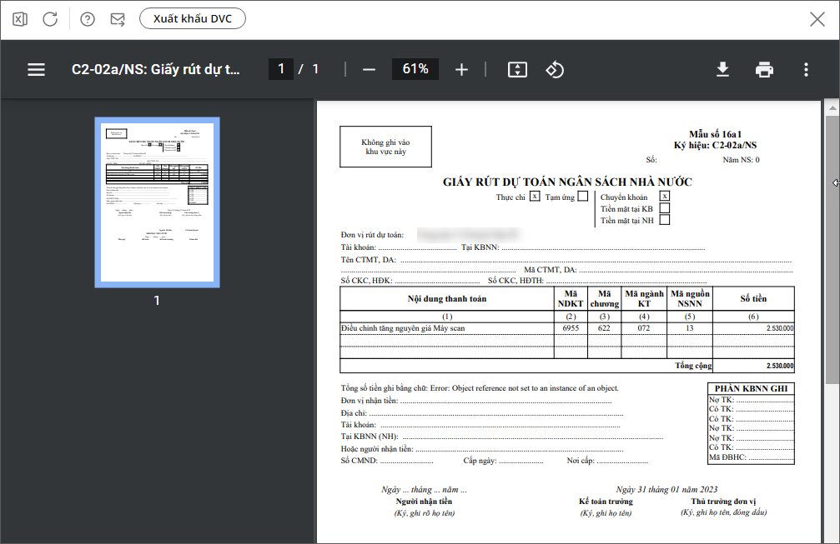Open the PDF viewer more actions menu
This screenshot has width=840, height=544.
806,70
